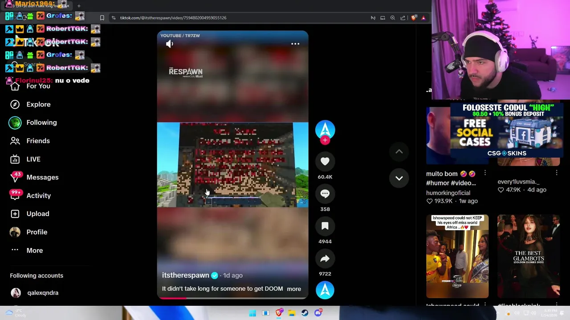Open Steam in taskbar
Image resolution: width=570 pixels, height=320 pixels.
[305, 313]
